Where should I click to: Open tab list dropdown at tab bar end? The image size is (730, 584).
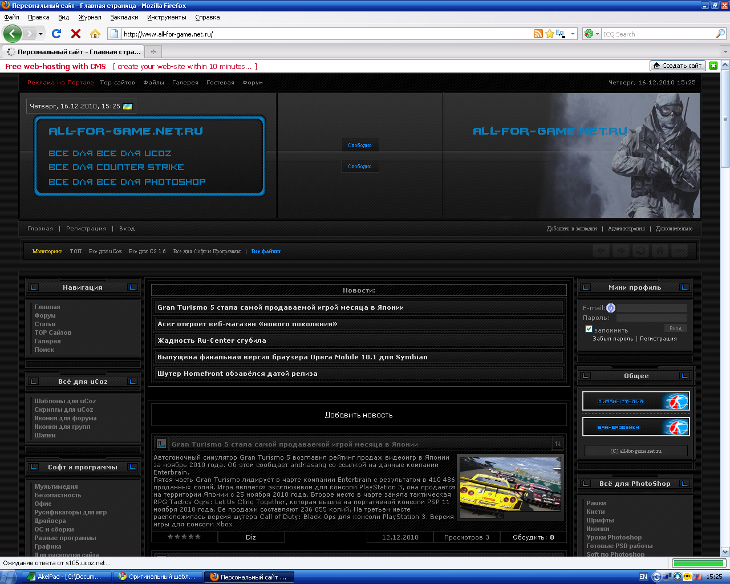pyautogui.click(x=725, y=52)
